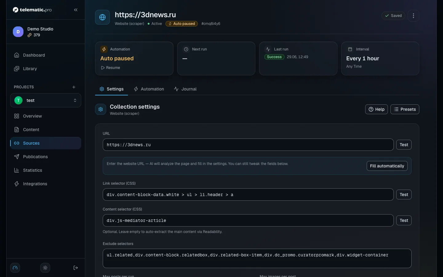Viewport: 443px width, 277px height.
Task: Toggle the light theme sun icon
Action: coord(45,268)
